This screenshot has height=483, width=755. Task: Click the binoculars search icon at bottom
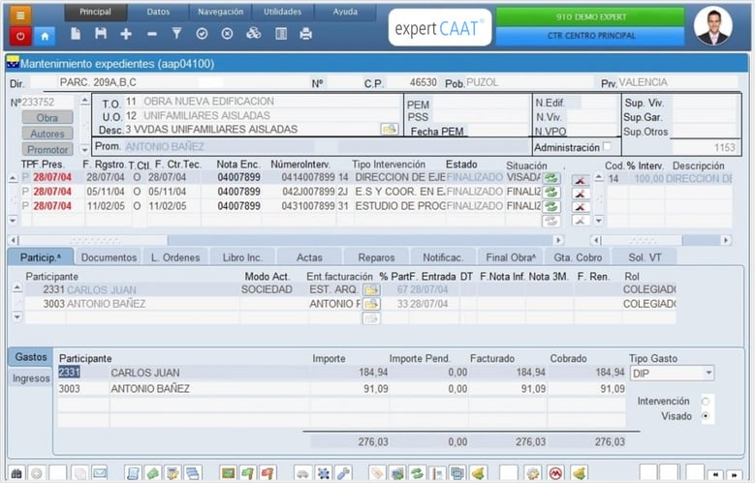tap(16, 474)
